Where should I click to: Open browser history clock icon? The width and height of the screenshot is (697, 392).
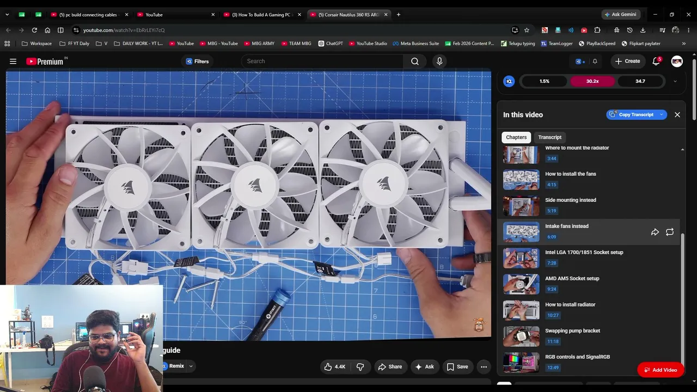pos(629,30)
